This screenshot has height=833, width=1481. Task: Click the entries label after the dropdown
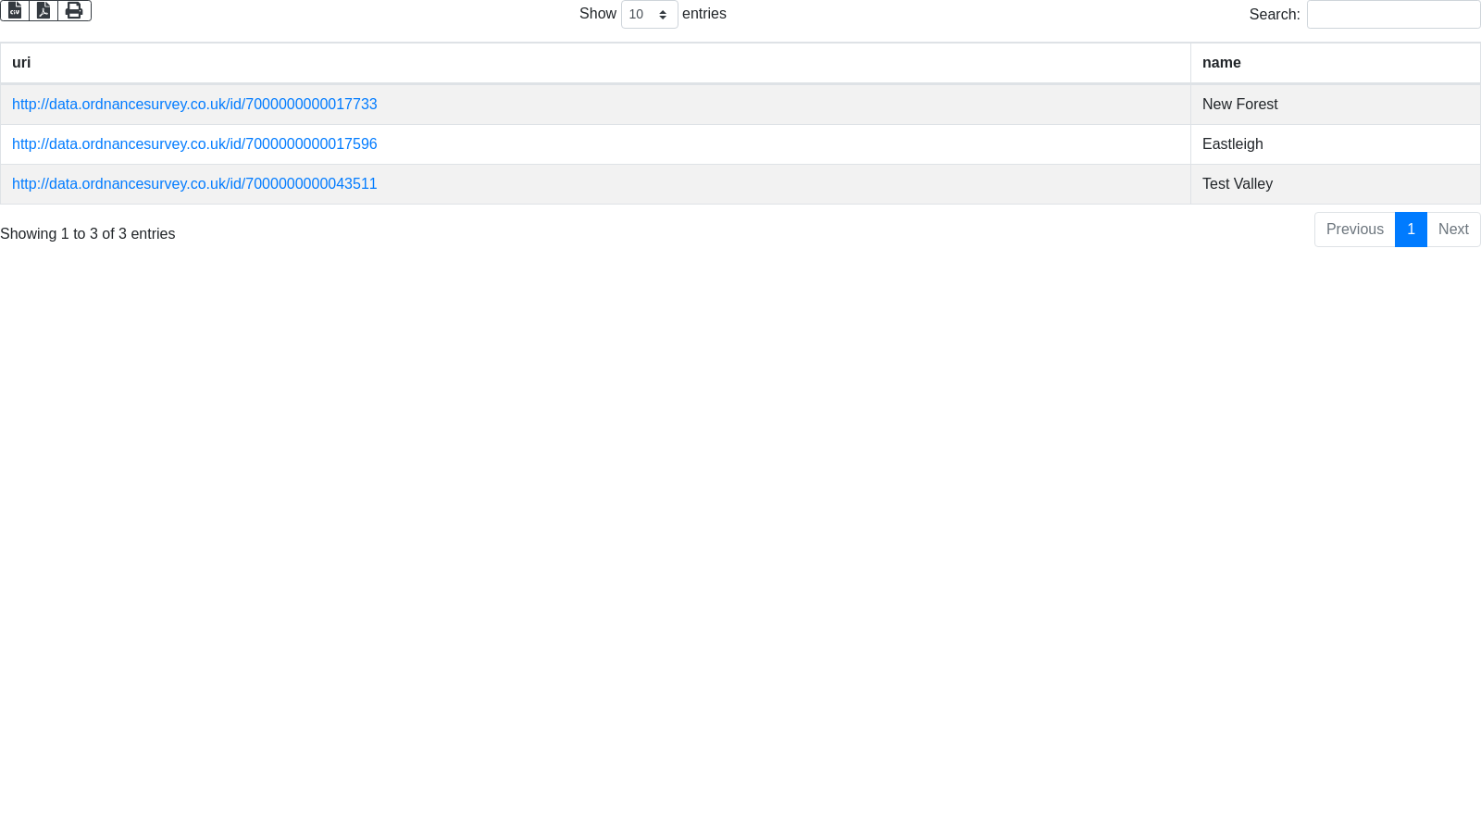click(703, 14)
